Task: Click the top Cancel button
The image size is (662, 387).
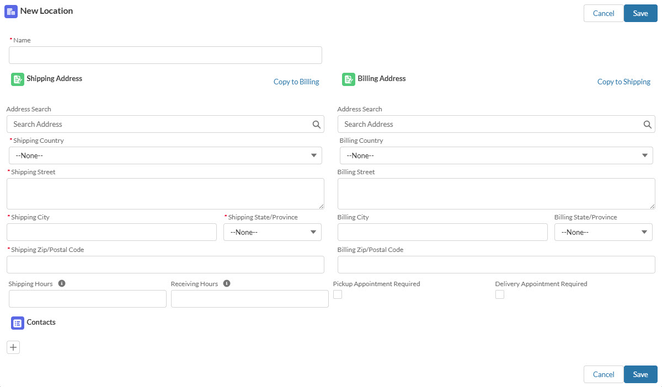Action: 604,13
